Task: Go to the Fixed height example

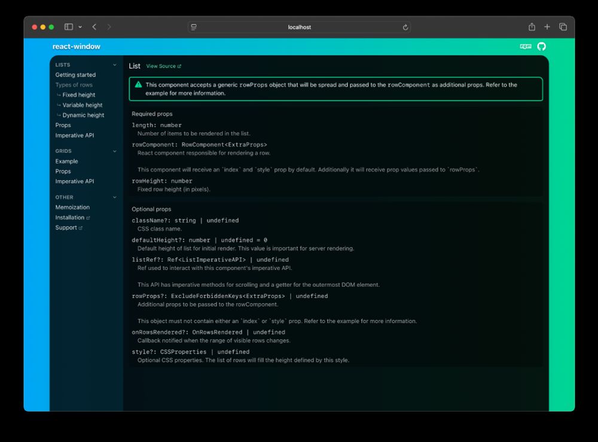Action: coord(79,95)
